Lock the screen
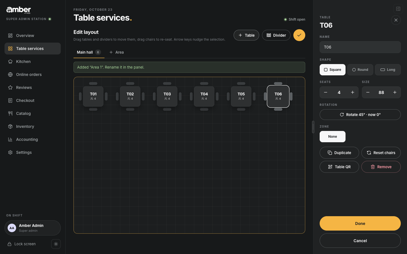The height and width of the screenshot is (254, 407). [x=22, y=244]
